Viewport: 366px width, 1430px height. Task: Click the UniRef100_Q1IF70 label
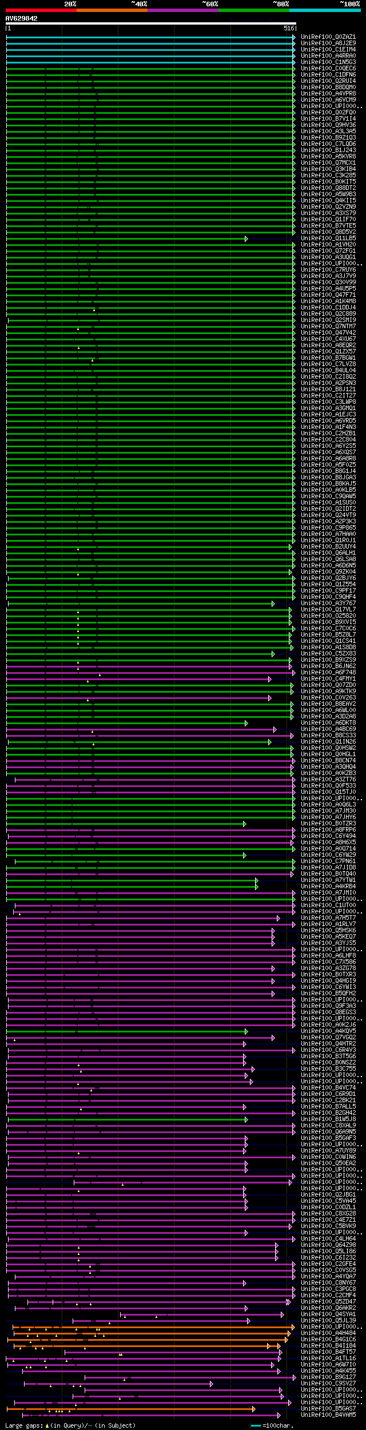pyautogui.click(x=328, y=220)
